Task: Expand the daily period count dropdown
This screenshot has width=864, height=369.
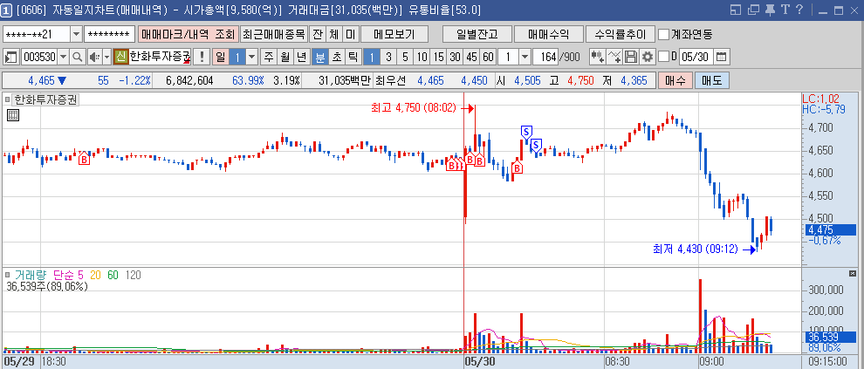Action: point(252,57)
